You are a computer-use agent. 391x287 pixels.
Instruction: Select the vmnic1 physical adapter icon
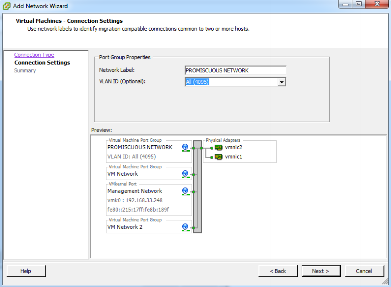[218, 157]
